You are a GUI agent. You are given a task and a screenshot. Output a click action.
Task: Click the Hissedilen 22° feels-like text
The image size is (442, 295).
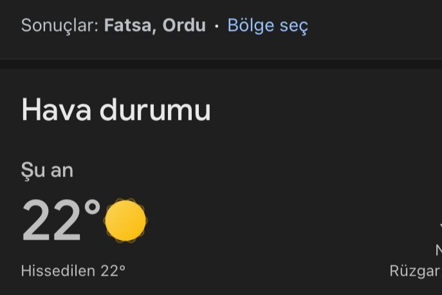pos(73,271)
